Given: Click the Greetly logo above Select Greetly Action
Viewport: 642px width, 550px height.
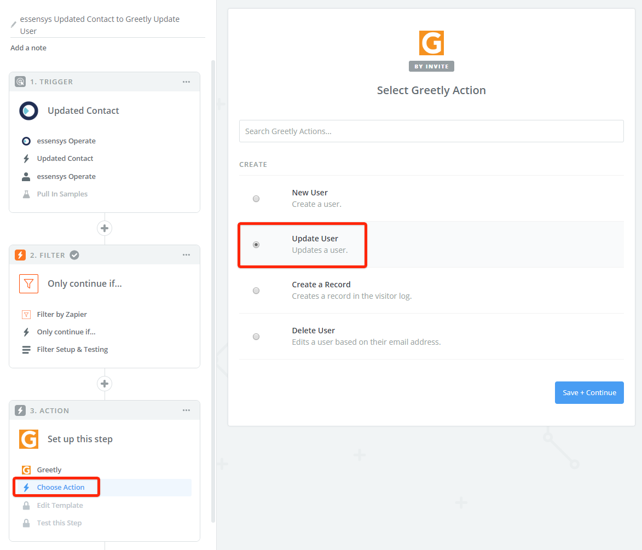Looking at the screenshot, I should [431, 43].
